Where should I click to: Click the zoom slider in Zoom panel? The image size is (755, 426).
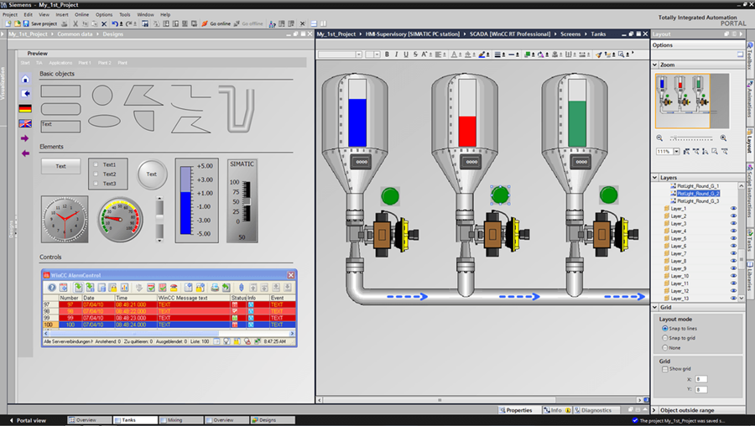tap(691, 138)
